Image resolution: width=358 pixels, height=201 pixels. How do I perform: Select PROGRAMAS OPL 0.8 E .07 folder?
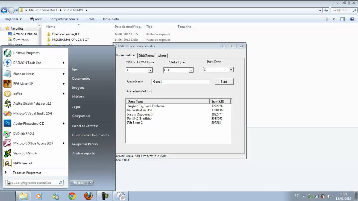(x=70, y=40)
